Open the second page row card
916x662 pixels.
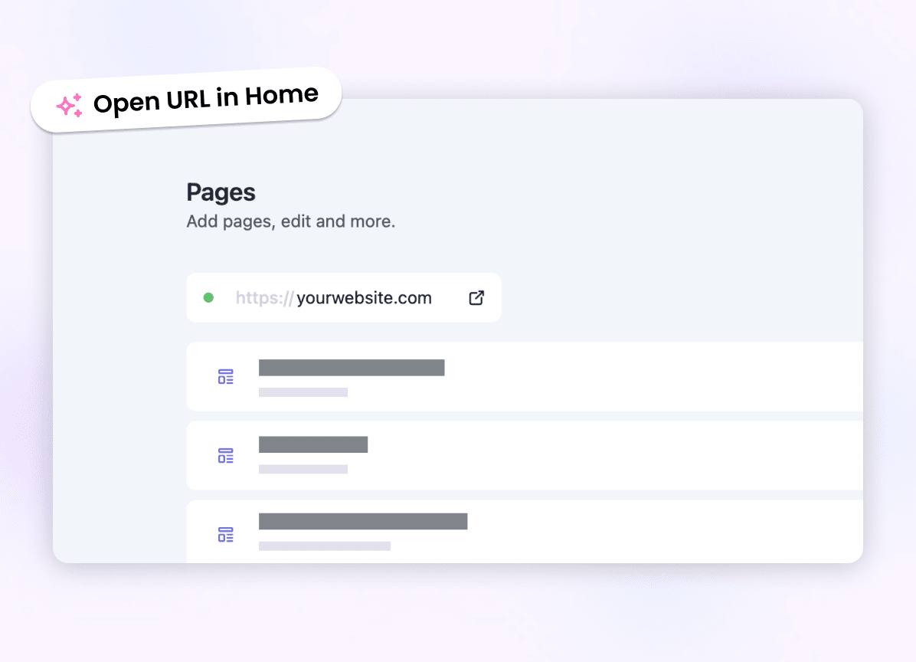[x=525, y=456]
